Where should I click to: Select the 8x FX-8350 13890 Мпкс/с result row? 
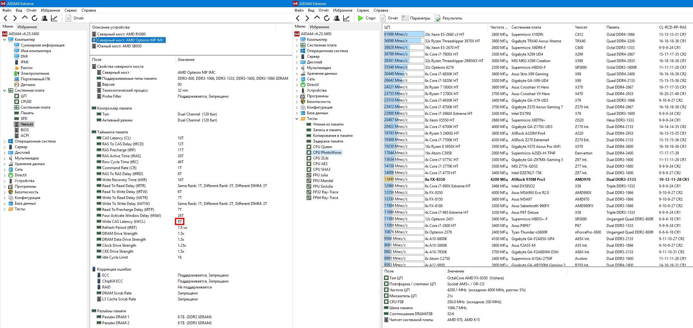click(x=537, y=180)
